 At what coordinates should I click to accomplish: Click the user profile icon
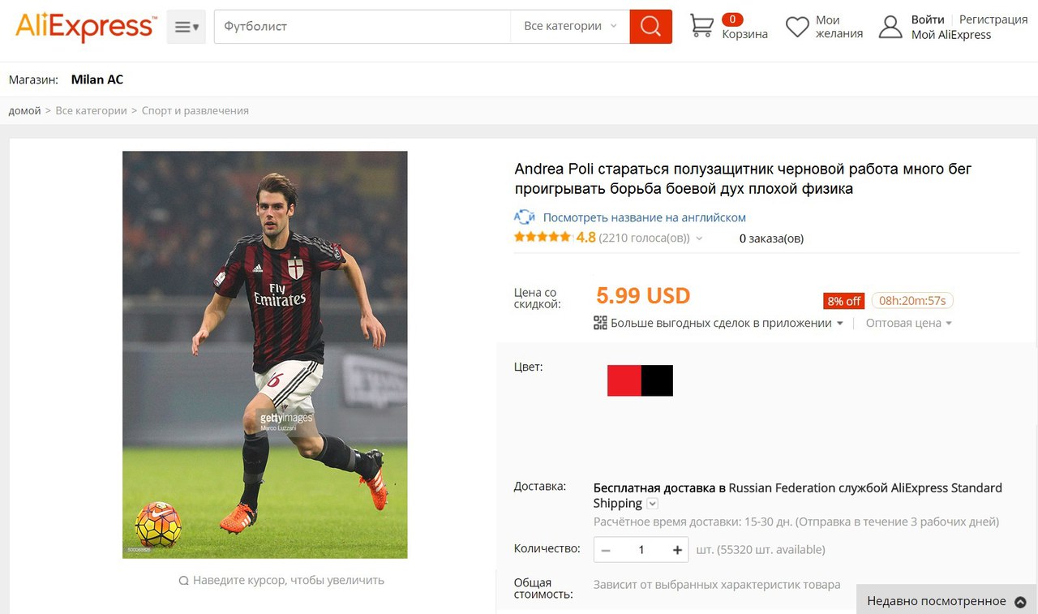(890, 27)
